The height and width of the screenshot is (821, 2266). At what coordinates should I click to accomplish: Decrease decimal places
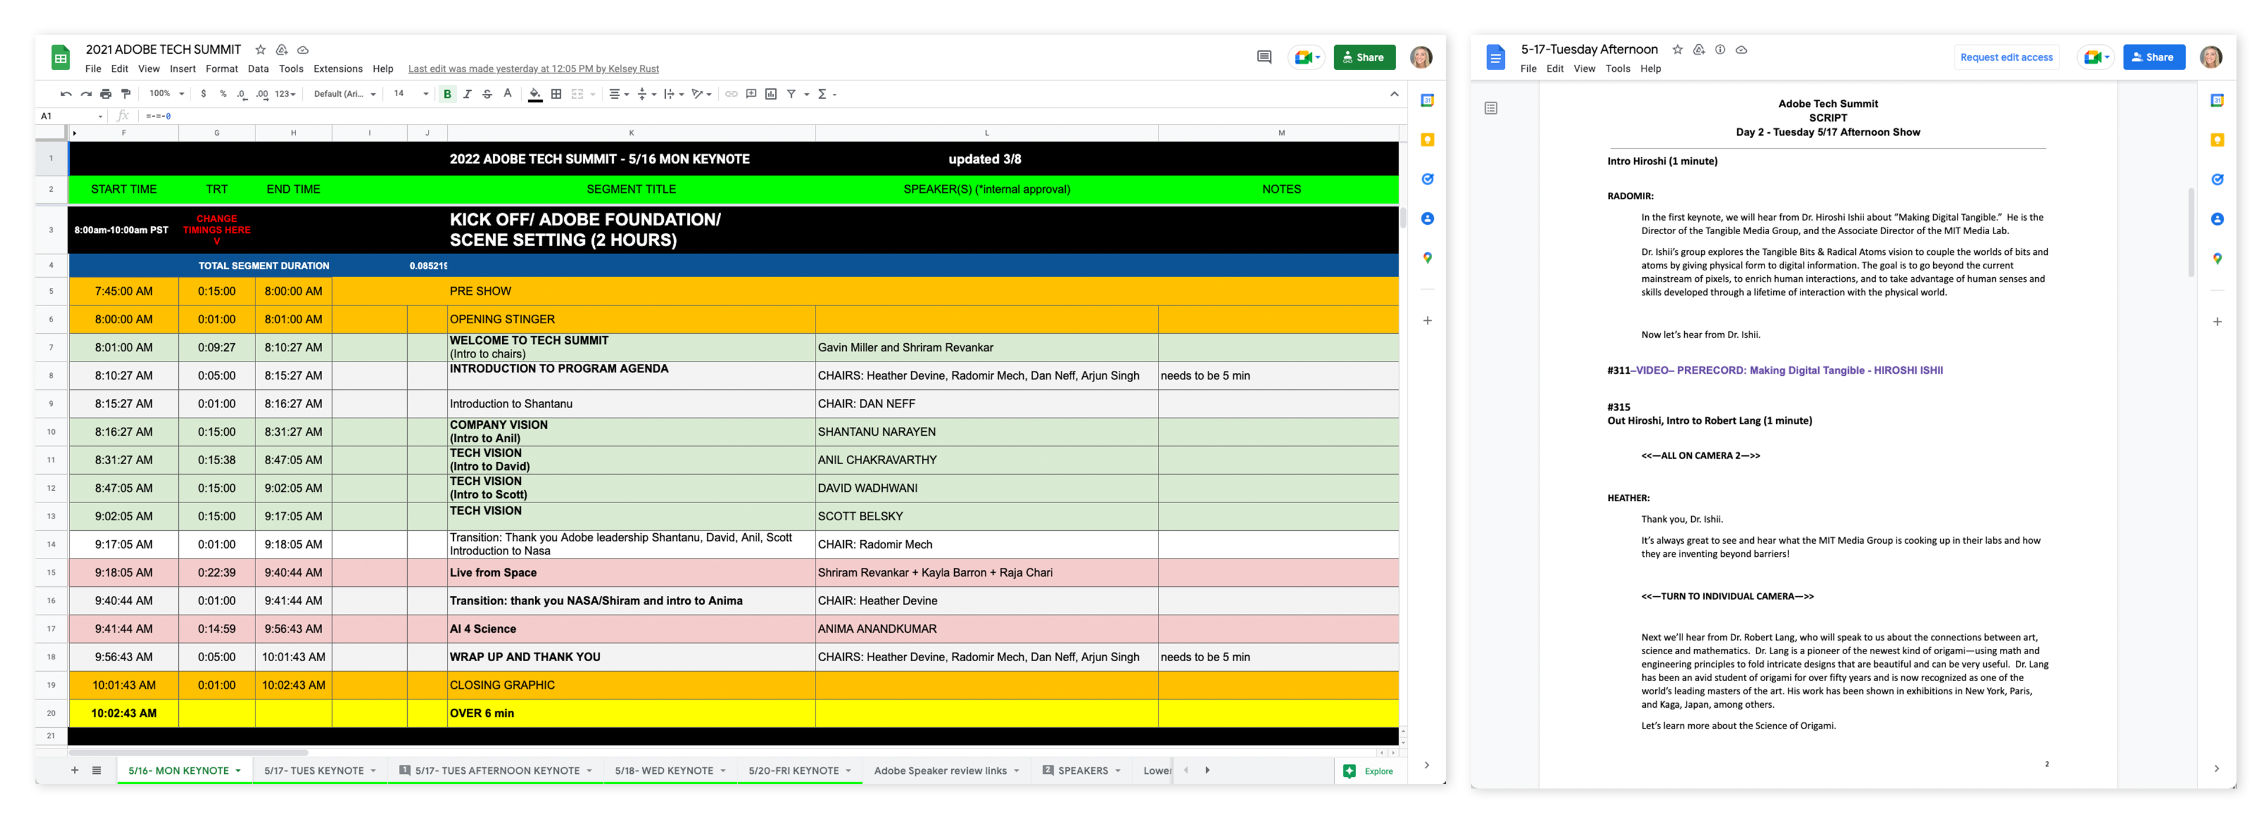tap(242, 94)
